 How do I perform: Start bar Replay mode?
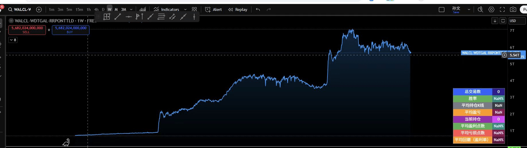point(238,9)
